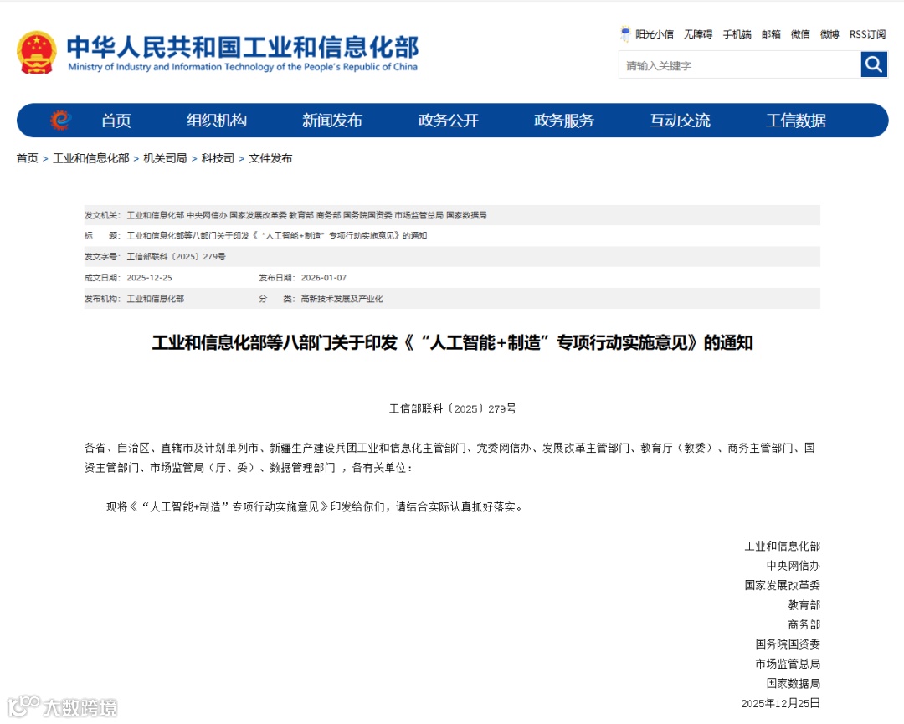Click 科技司 breadcrumb link
This screenshot has width=904, height=724.
tap(218, 158)
